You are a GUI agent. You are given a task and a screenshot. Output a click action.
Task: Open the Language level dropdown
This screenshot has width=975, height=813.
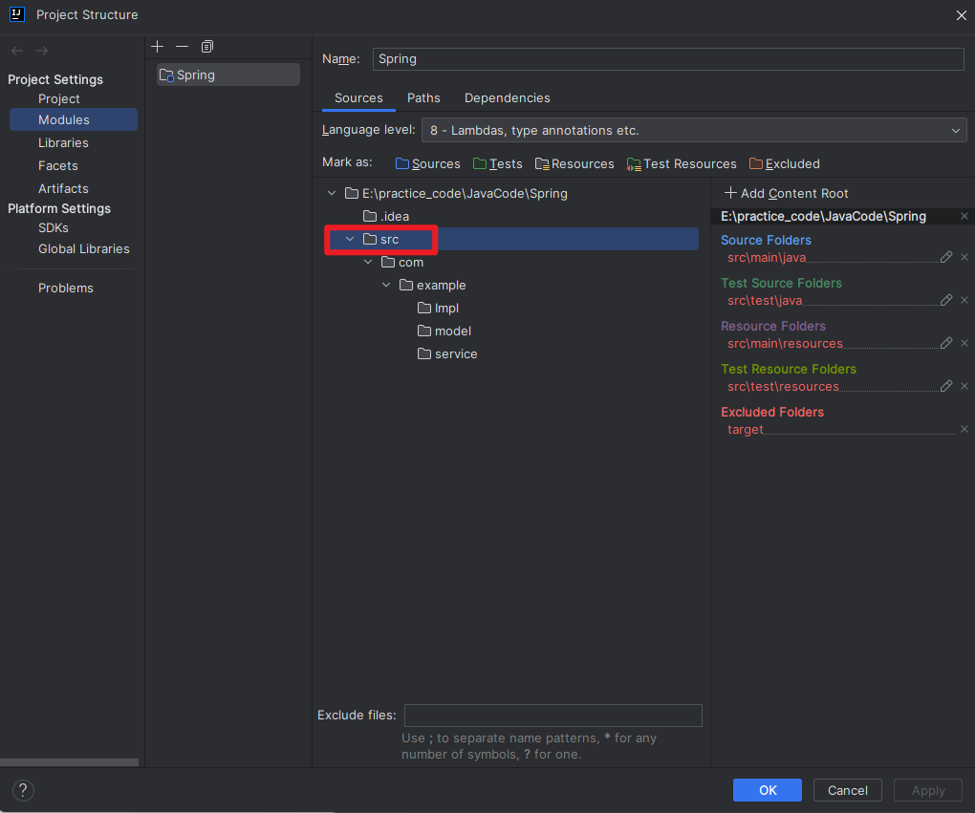click(x=694, y=131)
